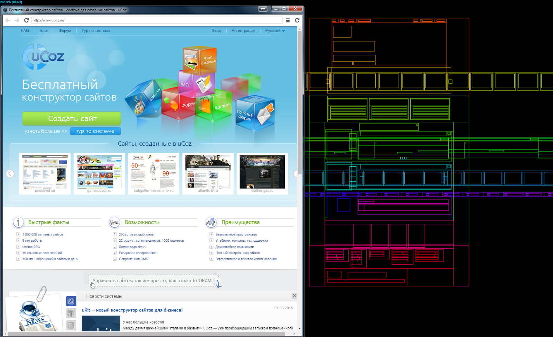The image size is (553, 337).
Task: Click the page vertical scrollbar
Action: pyautogui.click(x=299, y=179)
